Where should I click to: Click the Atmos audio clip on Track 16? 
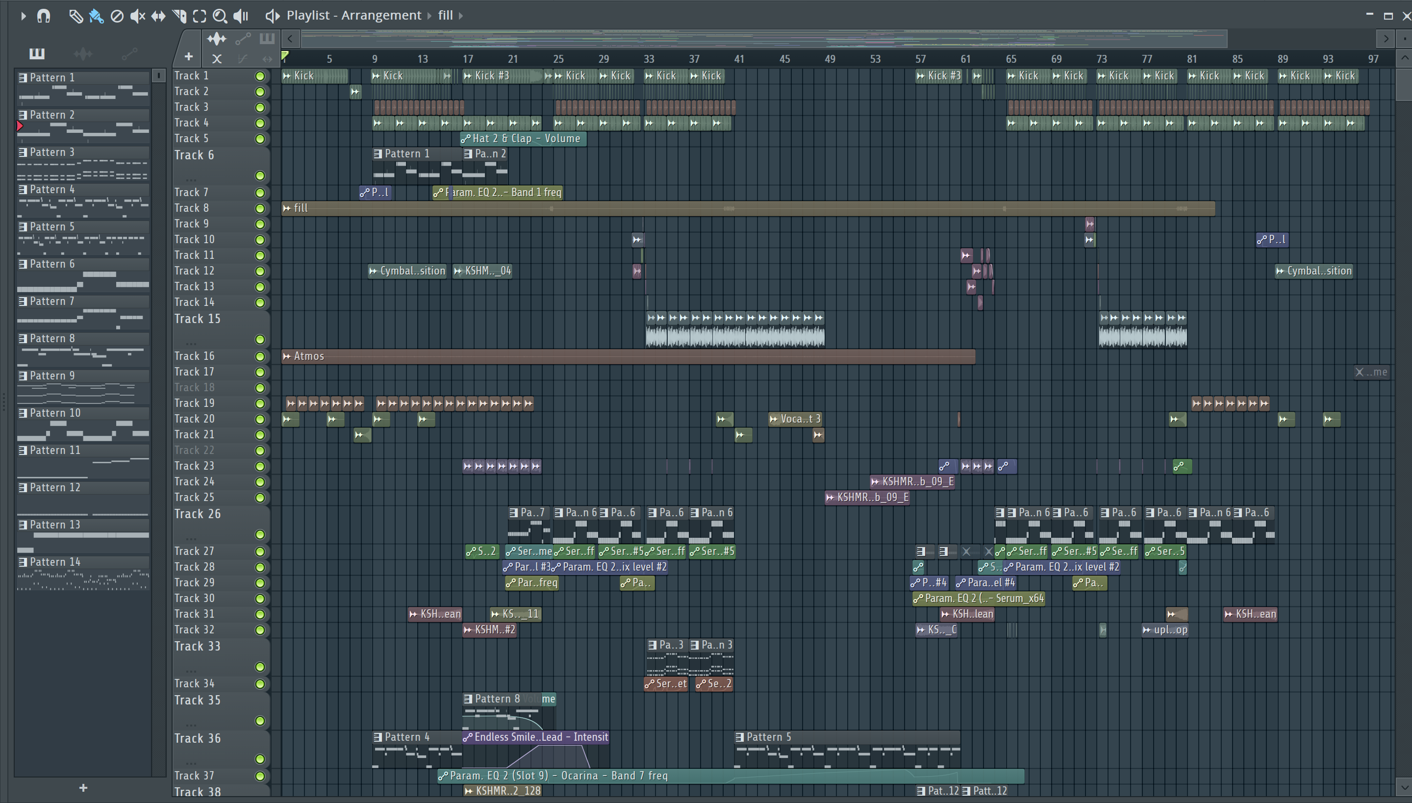pyautogui.click(x=628, y=356)
